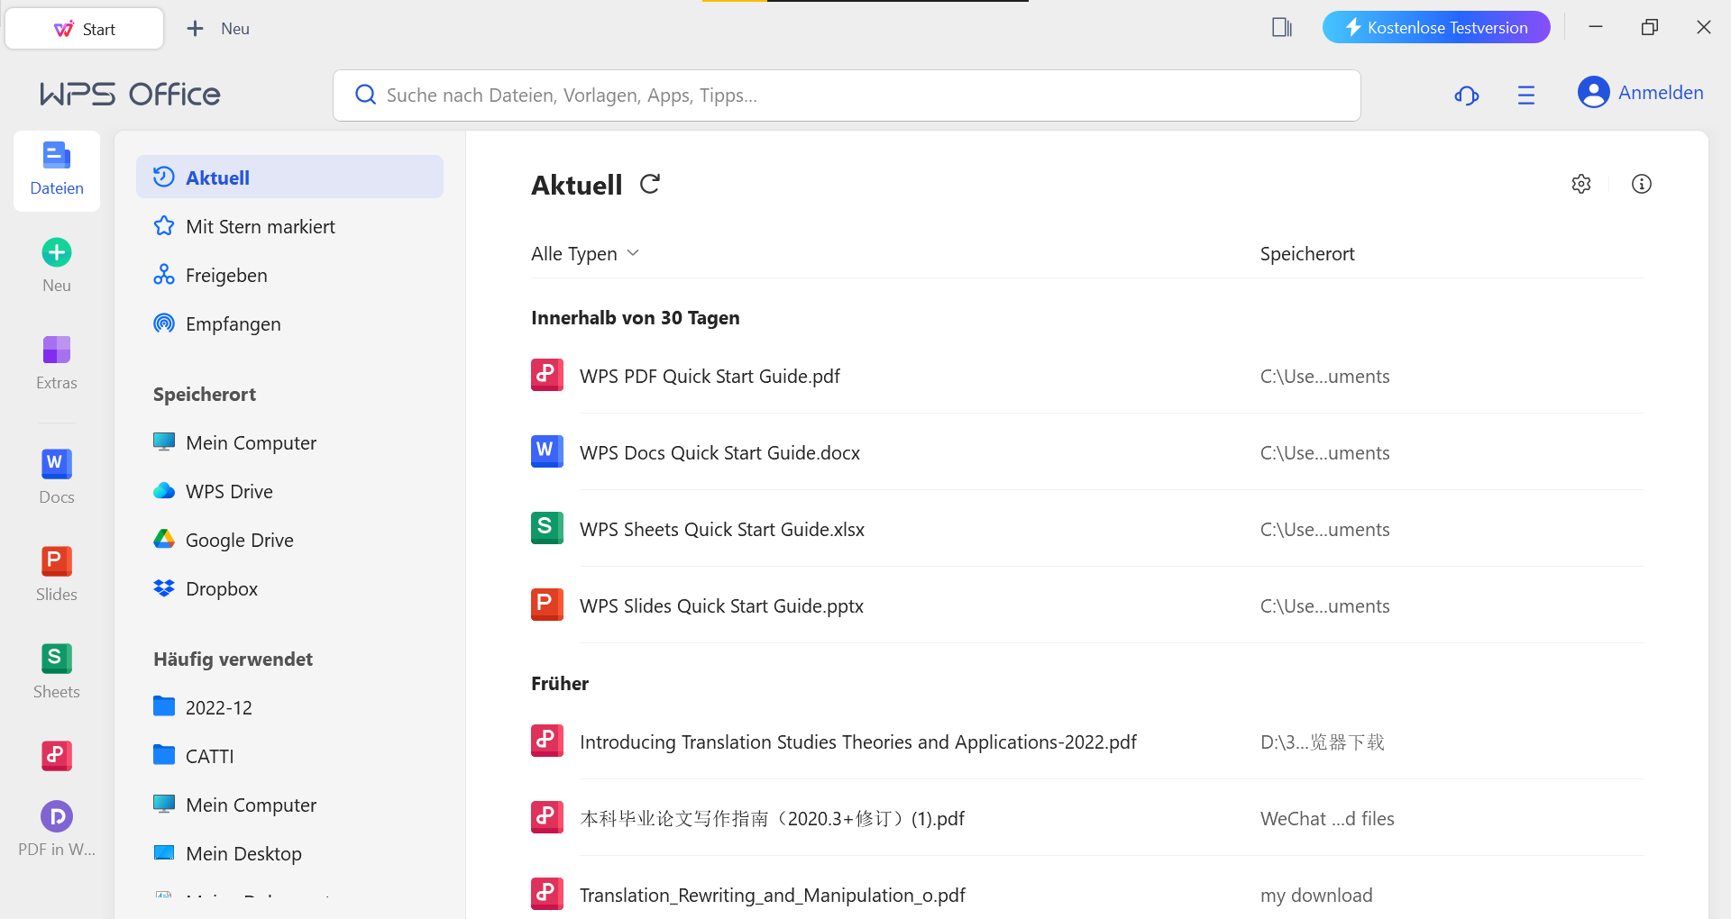
Task: Start the Kostenlose Testversion
Action: point(1435,27)
